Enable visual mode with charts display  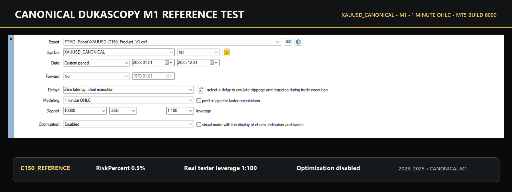click(199, 125)
